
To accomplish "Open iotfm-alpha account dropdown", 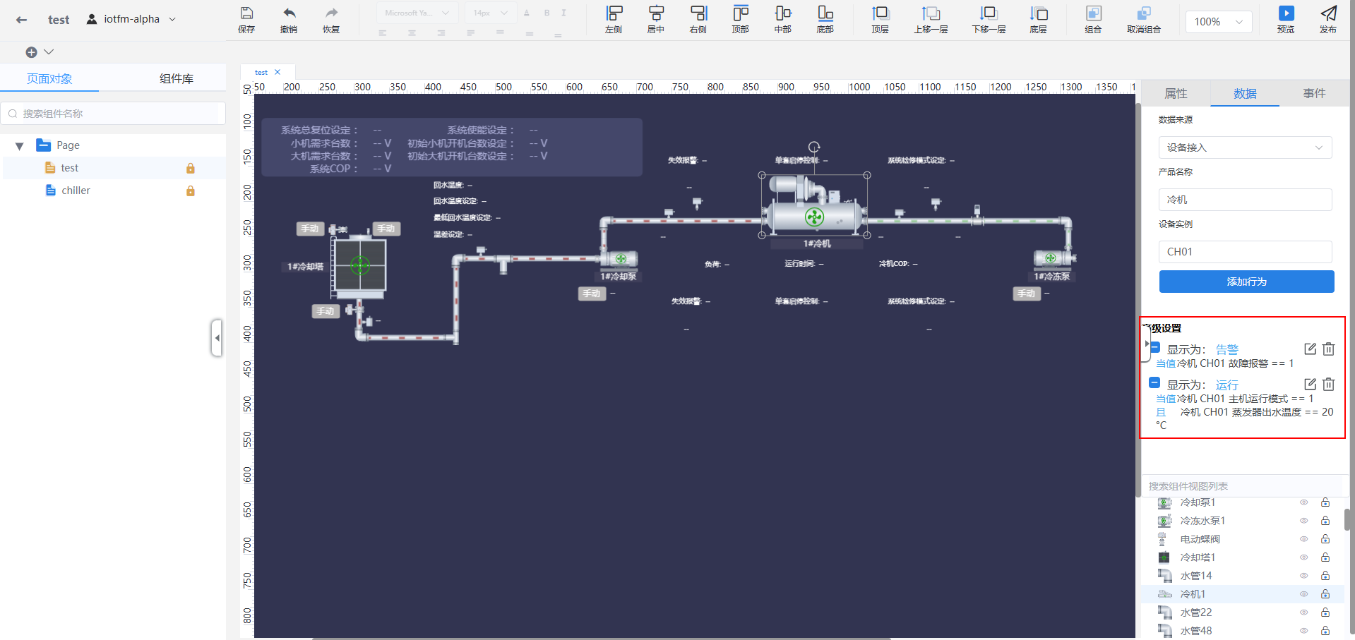I will 131,19.
